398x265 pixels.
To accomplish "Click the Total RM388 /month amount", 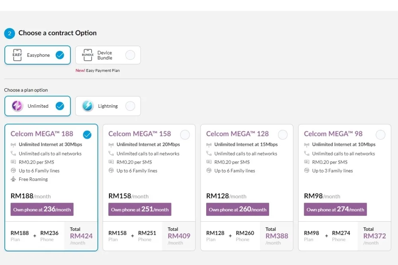I will [x=277, y=236].
